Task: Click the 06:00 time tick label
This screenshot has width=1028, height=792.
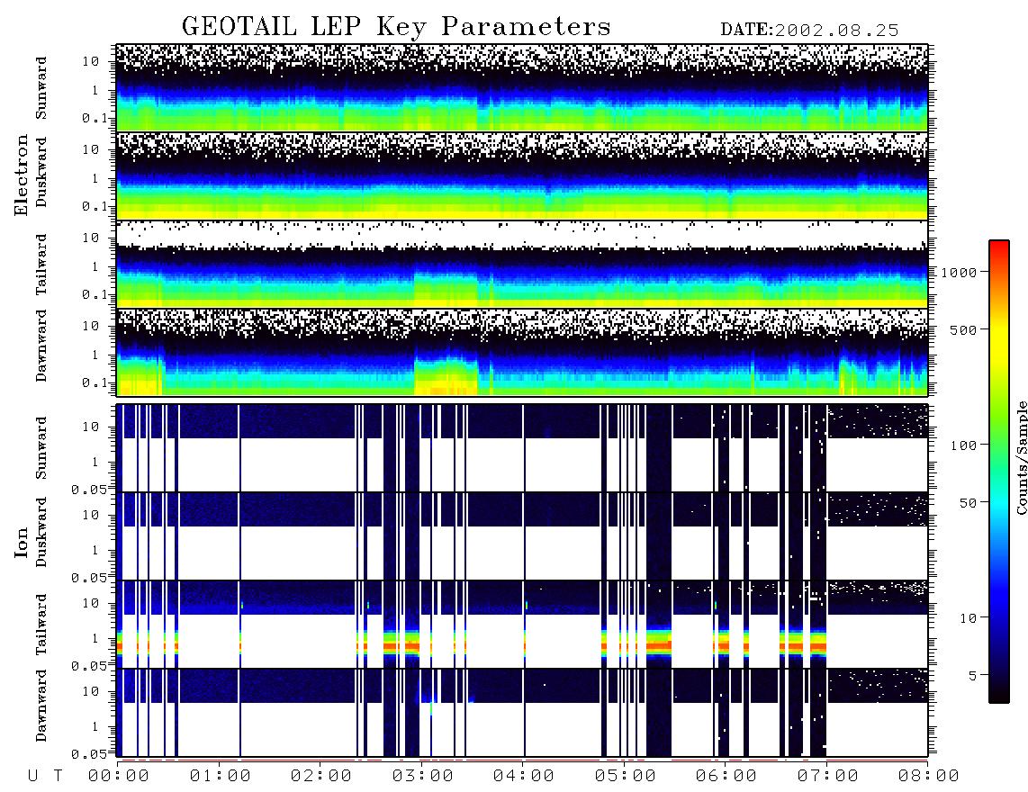Action: (726, 777)
